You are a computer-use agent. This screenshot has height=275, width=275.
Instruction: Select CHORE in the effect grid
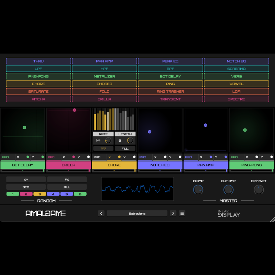coord(38,84)
